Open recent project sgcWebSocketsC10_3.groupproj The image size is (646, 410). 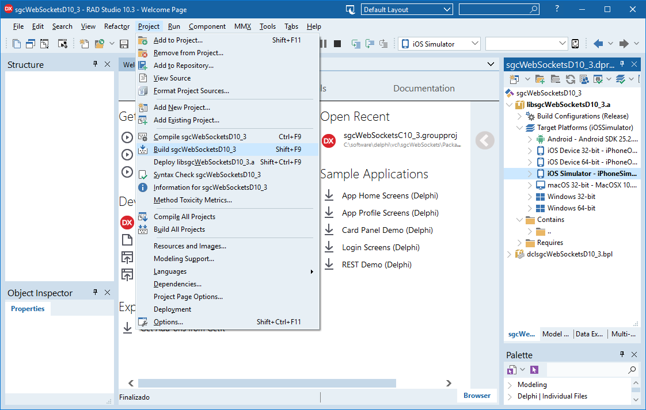coord(401,136)
